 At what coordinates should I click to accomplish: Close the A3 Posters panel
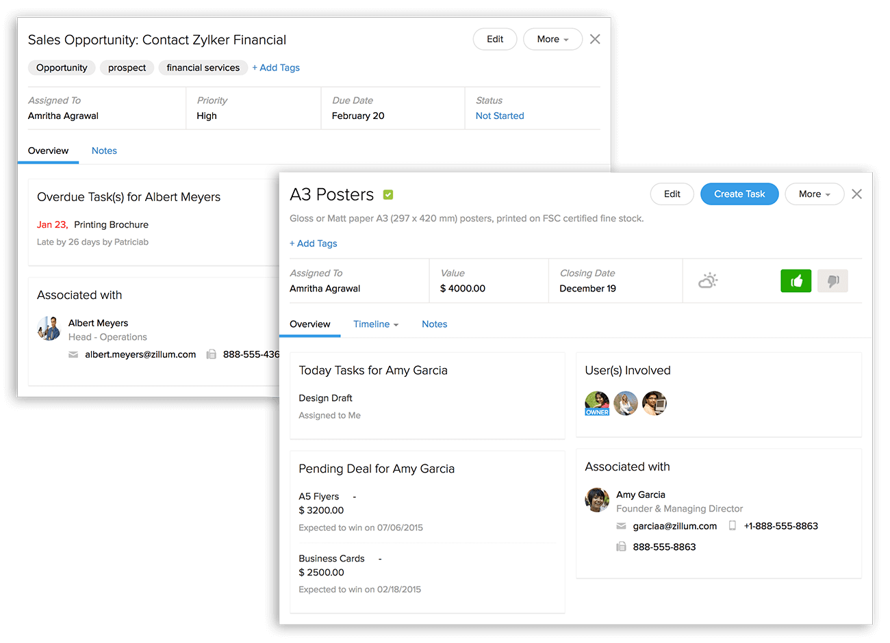click(x=856, y=194)
